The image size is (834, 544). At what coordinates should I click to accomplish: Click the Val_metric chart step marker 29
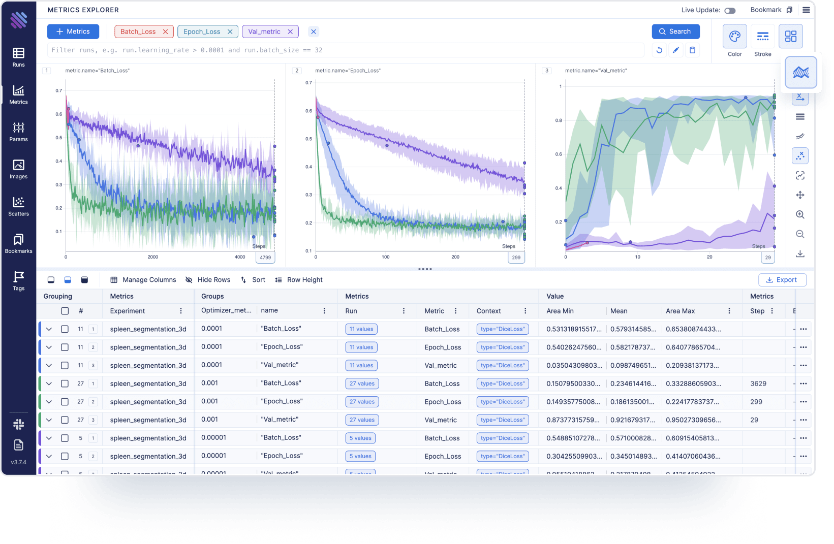point(768,258)
